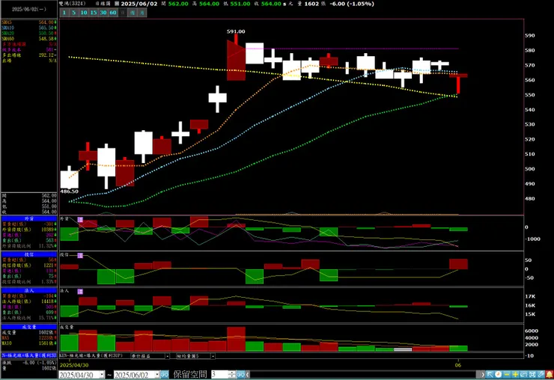This screenshot has width=554, height=380.
Task: Switch to the 1-minute timeframe
Action: [64, 13]
